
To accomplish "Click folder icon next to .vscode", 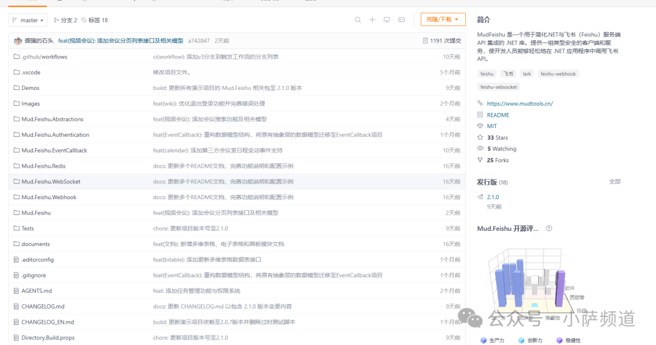I will pos(16,72).
